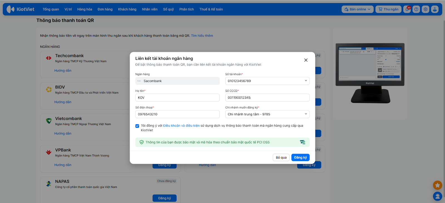The width and height of the screenshot is (445, 203).
Task: Open the Vị trí menu
Action: point(68,9)
